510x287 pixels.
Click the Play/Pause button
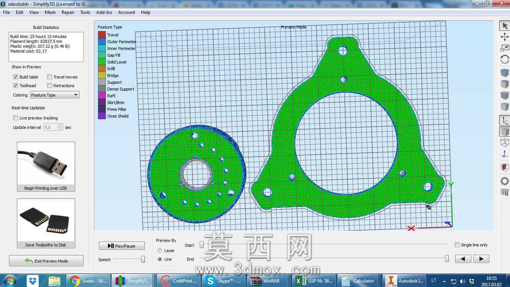coord(122,246)
